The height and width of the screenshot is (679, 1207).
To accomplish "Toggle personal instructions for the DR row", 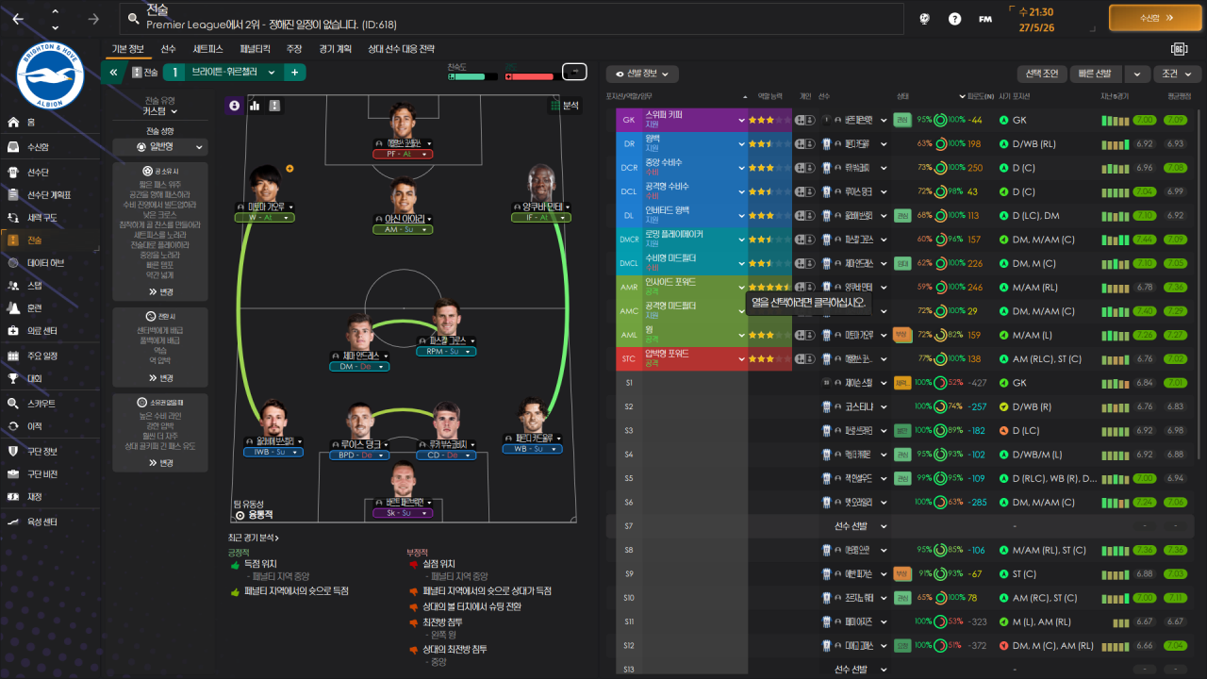I will (x=804, y=144).
